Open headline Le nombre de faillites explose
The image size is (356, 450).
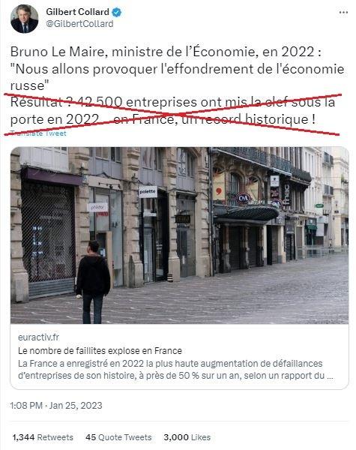click(100, 351)
